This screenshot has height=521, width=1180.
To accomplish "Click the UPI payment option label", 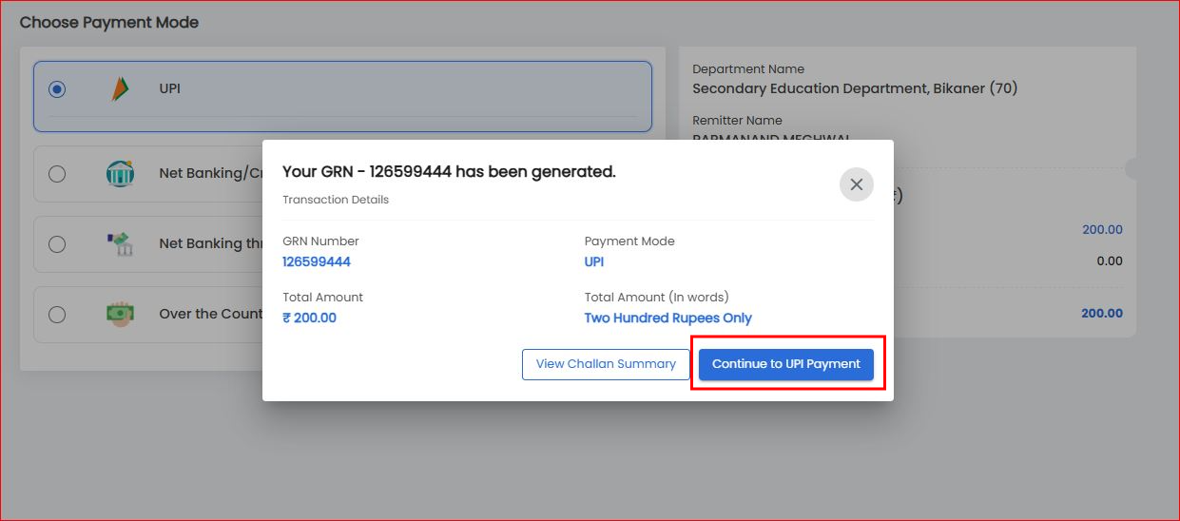I will click(170, 88).
